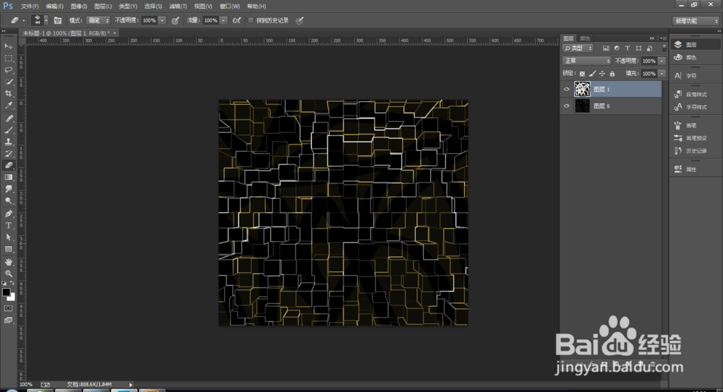
Task: Select the Hand tool
Action: click(8, 262)
